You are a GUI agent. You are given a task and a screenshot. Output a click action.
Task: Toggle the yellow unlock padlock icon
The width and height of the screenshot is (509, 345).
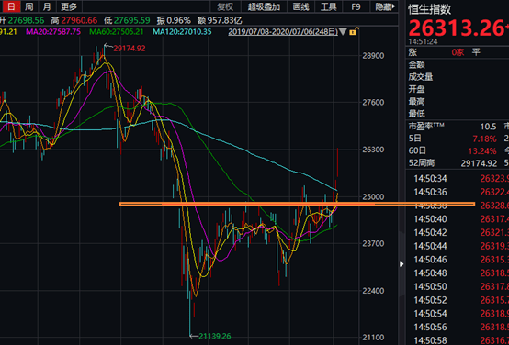[353, 31]
